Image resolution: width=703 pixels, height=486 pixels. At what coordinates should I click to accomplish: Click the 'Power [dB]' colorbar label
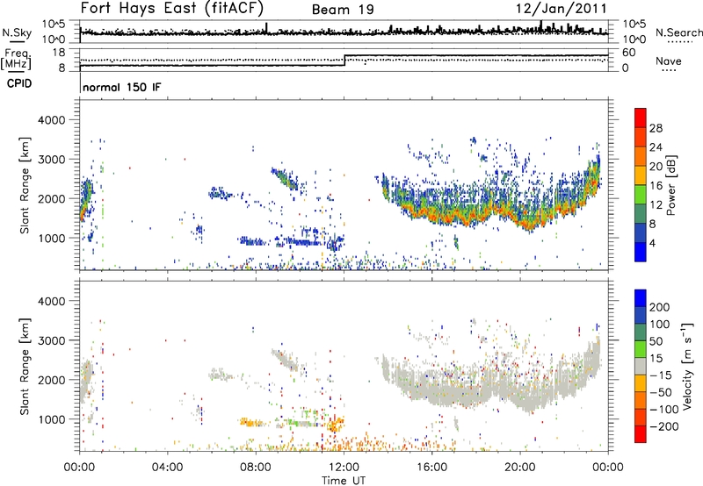pyautogui.click(x=670, y=185)
